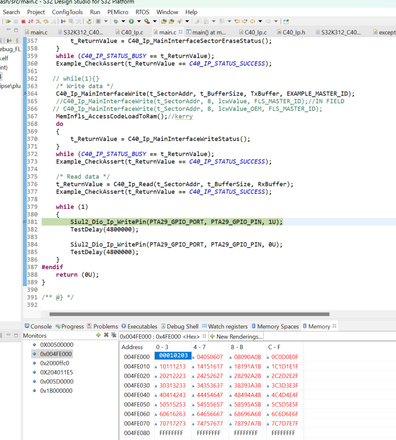Screen dimensions: 396x440
Task: Step Over the current line
Action: pos(46,21)
